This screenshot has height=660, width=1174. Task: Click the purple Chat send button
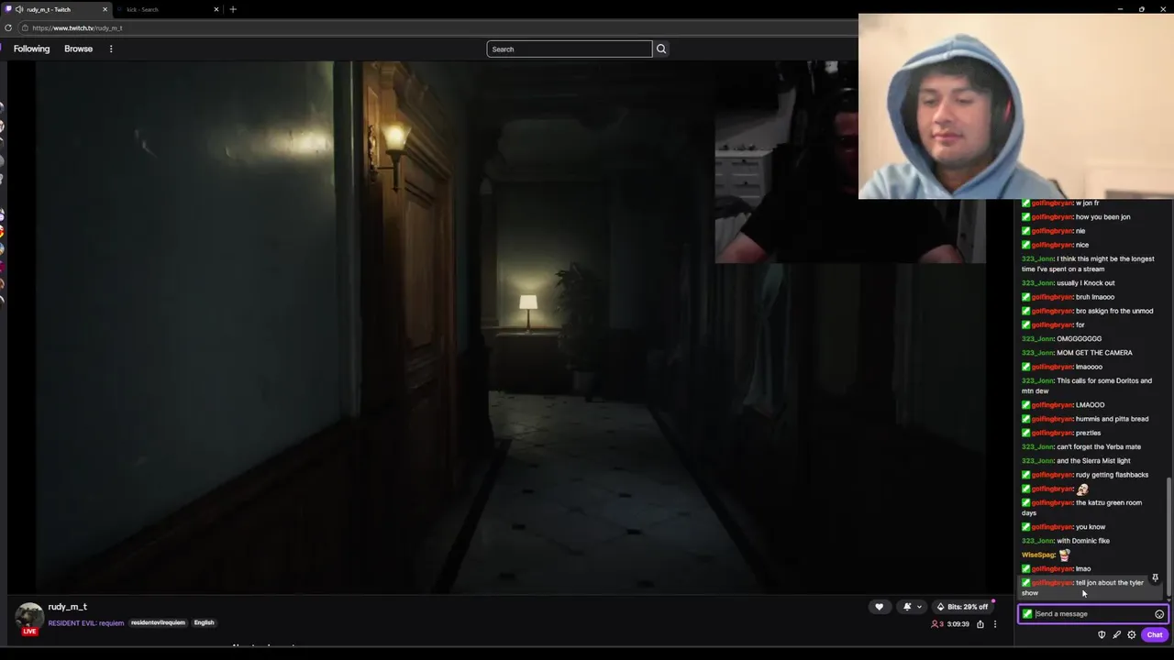pyautogui.click(x=1154, y=634)
